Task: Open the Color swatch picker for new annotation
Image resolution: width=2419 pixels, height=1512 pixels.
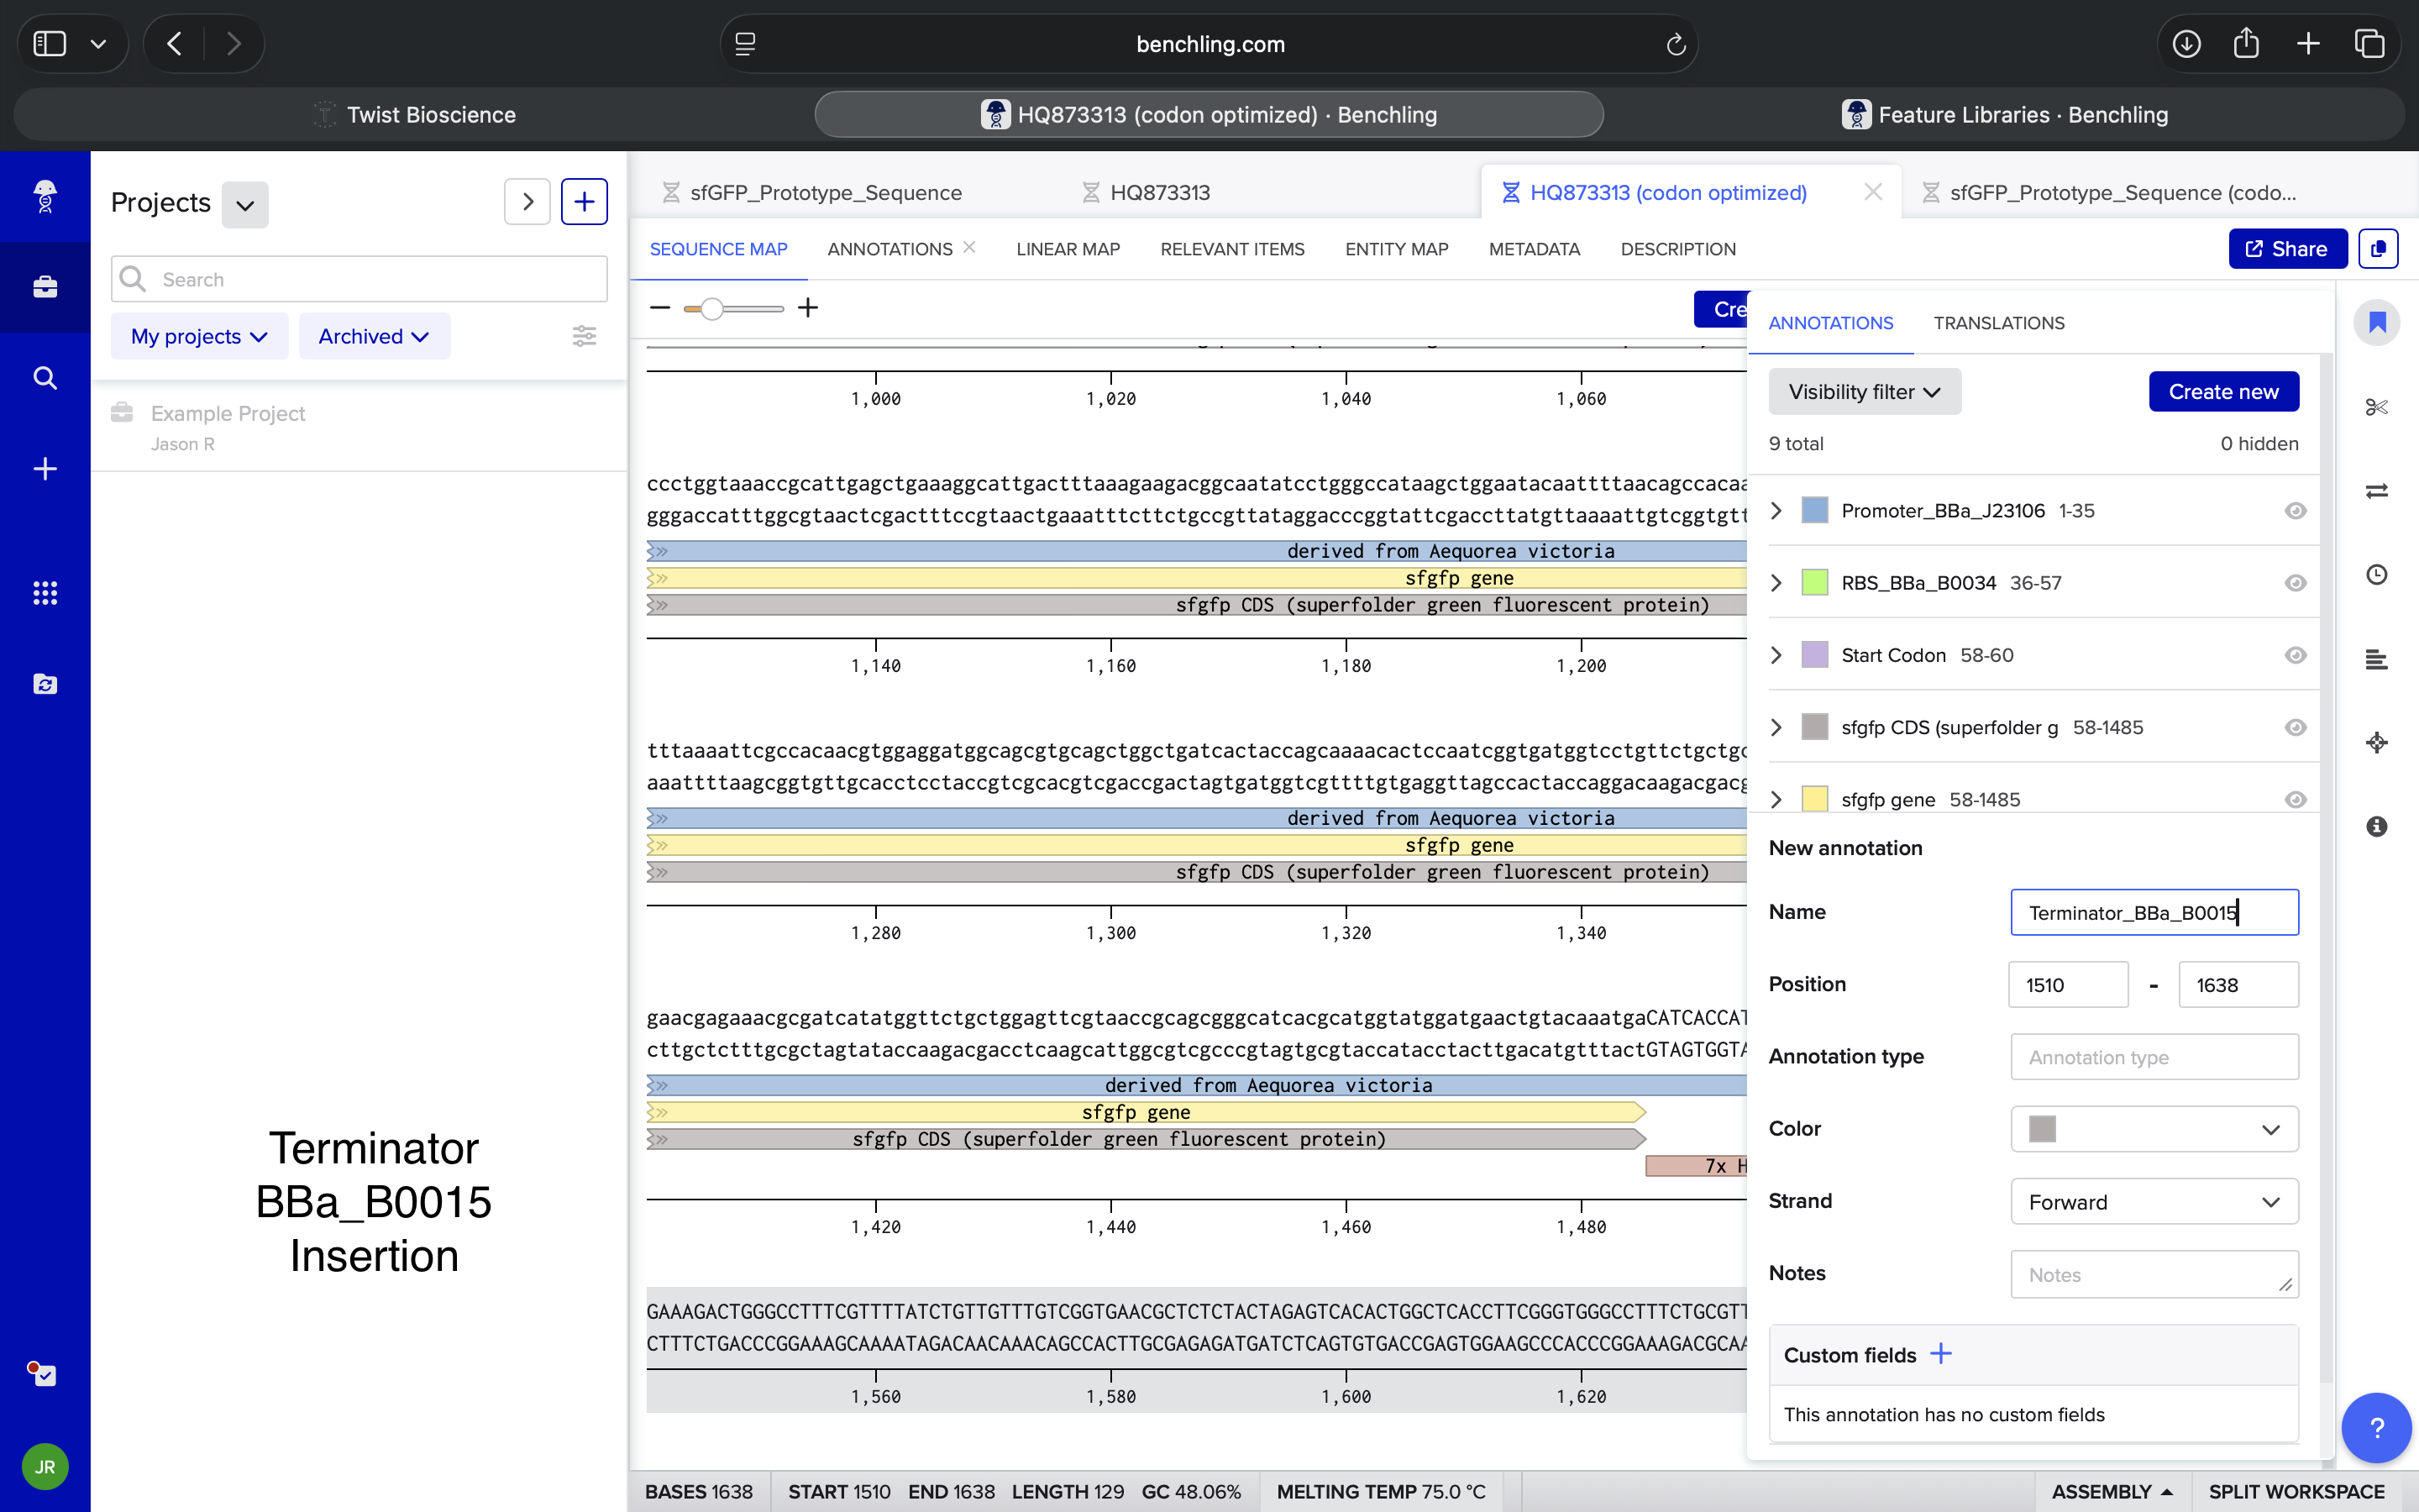Action: (x=2154, y=1129)
